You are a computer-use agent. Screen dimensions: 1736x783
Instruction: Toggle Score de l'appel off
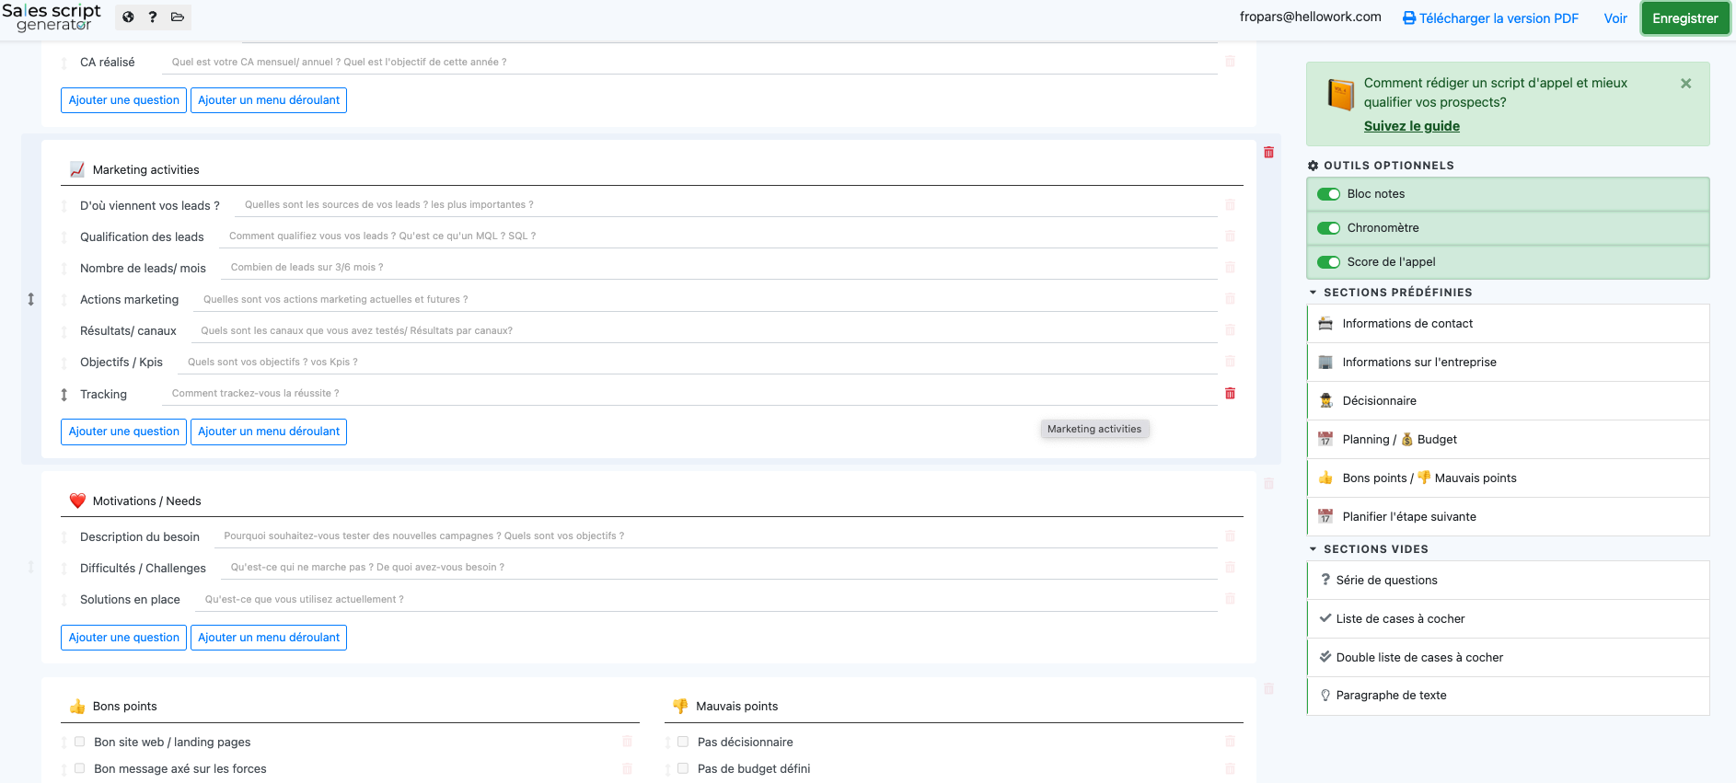click(1328, 262)
